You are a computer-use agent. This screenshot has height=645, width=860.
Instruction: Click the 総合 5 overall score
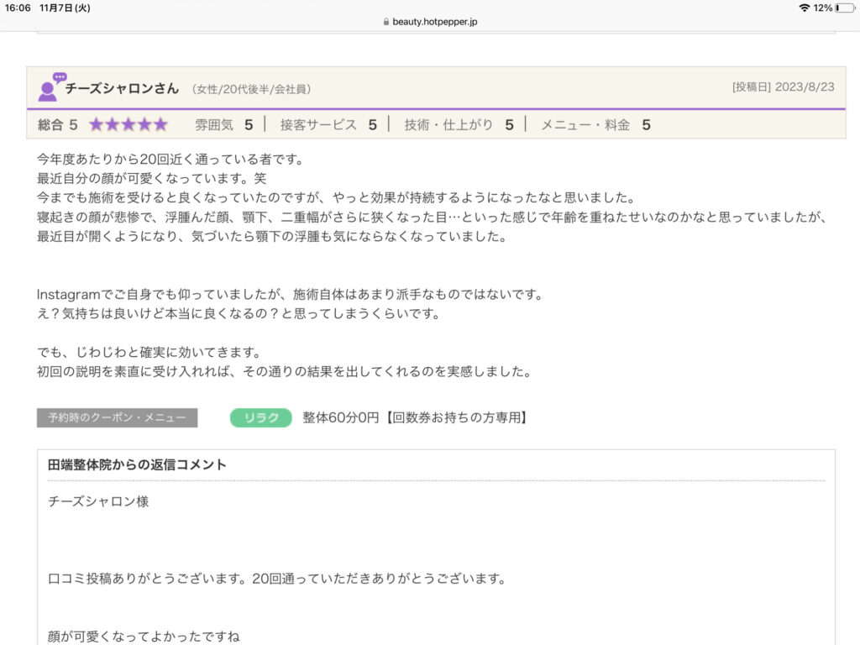pyautogui.click(x=58, y=125)
